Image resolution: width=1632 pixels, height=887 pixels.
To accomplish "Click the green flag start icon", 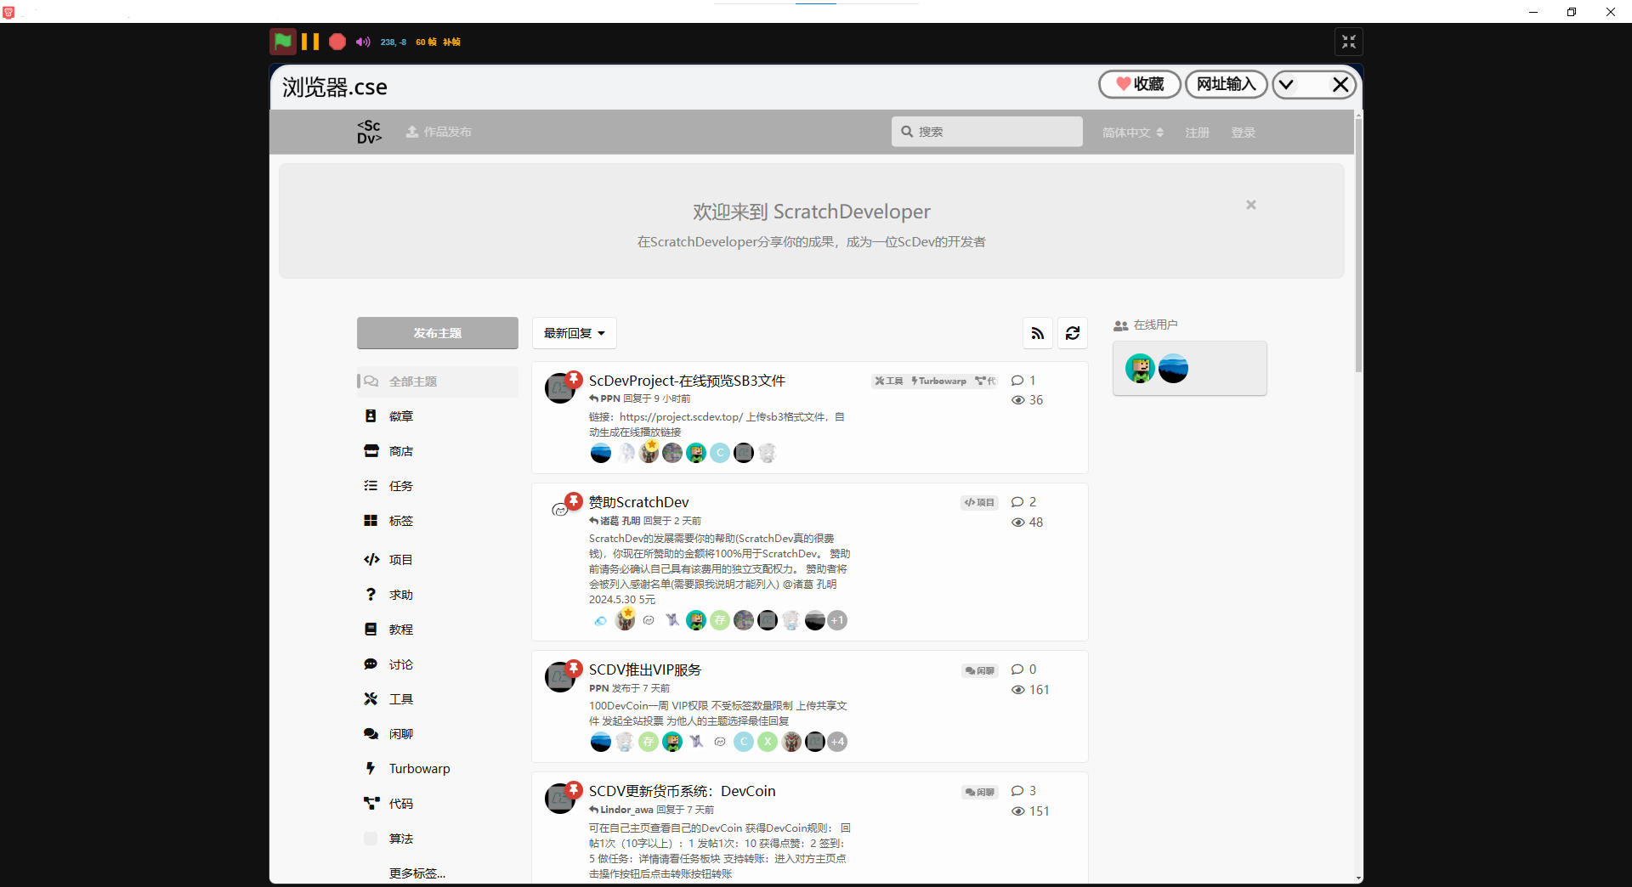I will pyautogui.click(x=283, y=42).
